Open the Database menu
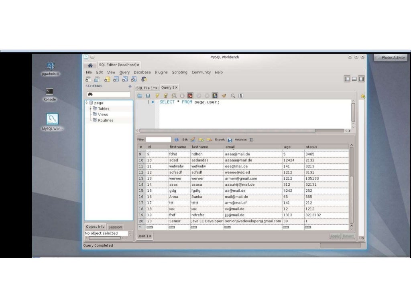The image size is (411, 308). pos(142,72)
